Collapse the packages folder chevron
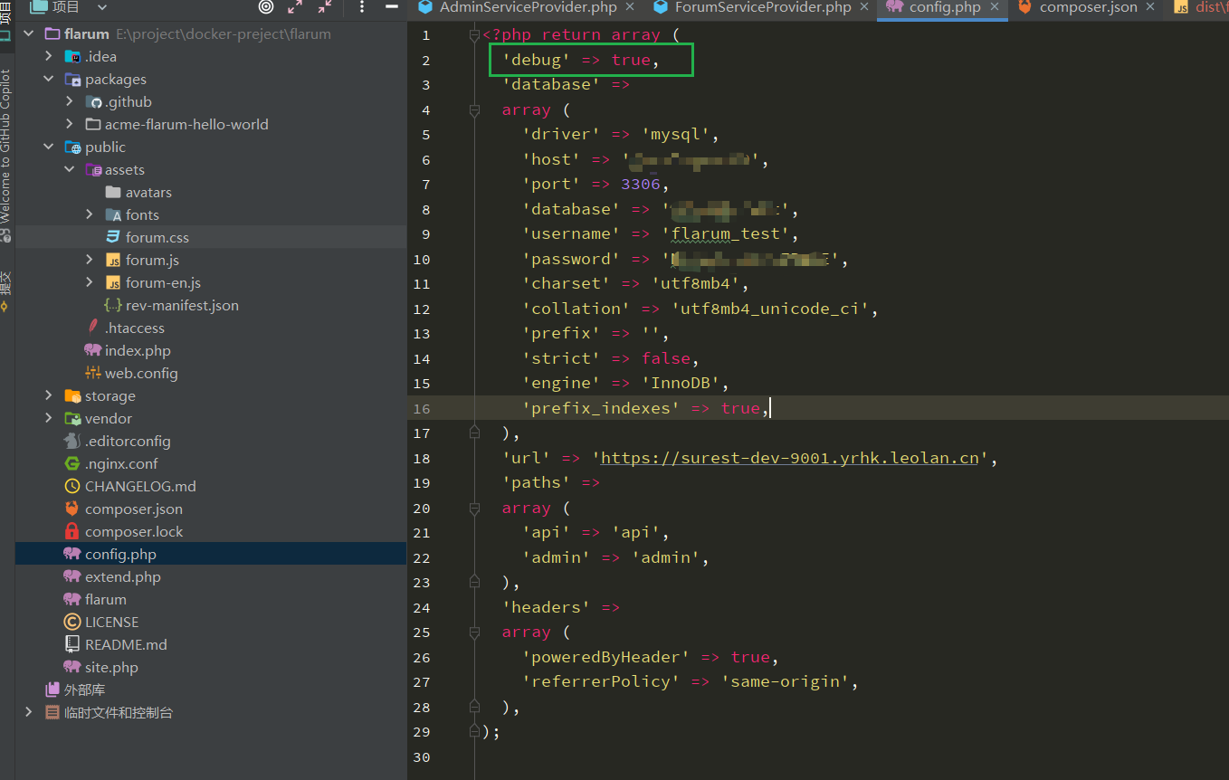Viewport: 1229px width, 780px height. coord(49,79)
